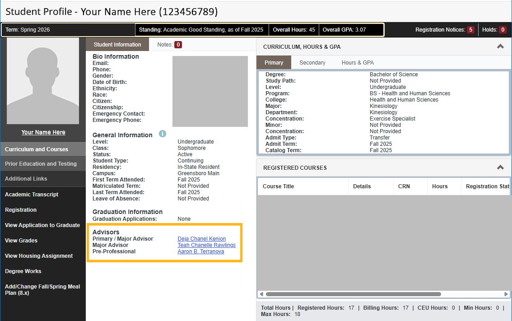Open advisor link Teah Chanelle Rawlings

coord(206,245)
